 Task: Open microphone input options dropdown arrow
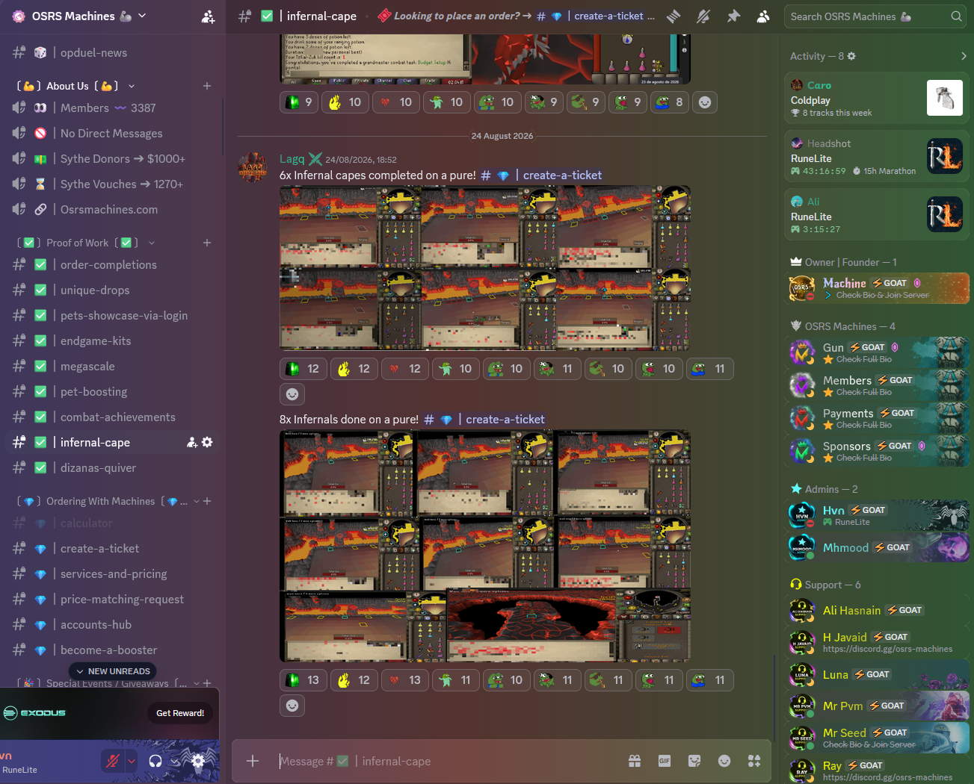tap(131, 761)
